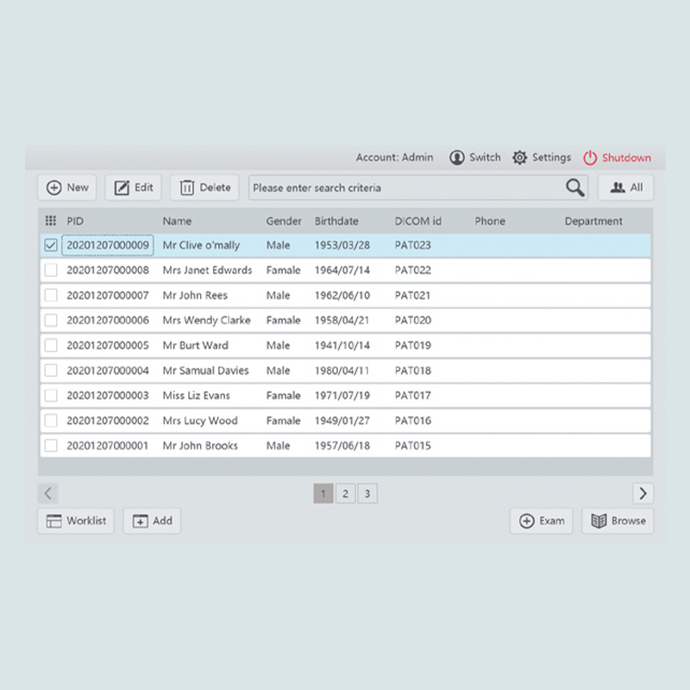
Task: Open Settings via the gear icon
Action: (x=519, y=158)
